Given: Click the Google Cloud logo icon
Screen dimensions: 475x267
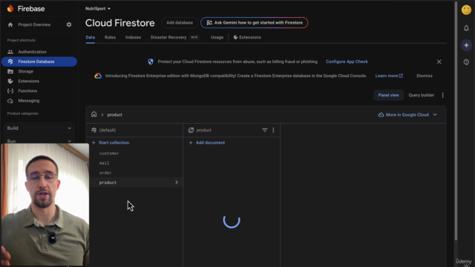Looking at the screenshot, I should [98, 76].
